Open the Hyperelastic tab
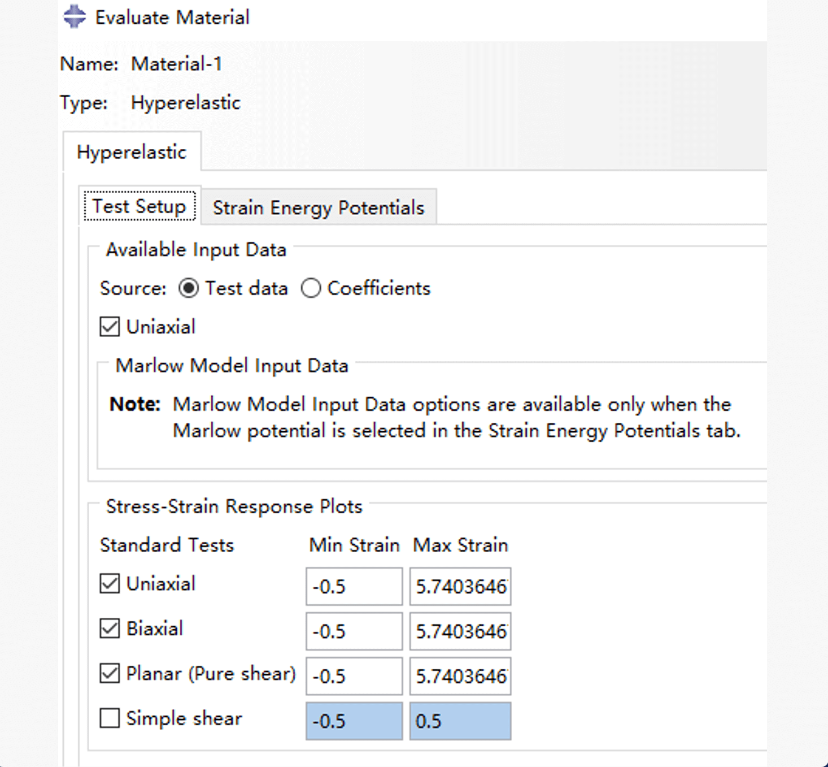828x767 pixels. click(x=131, y=152)
